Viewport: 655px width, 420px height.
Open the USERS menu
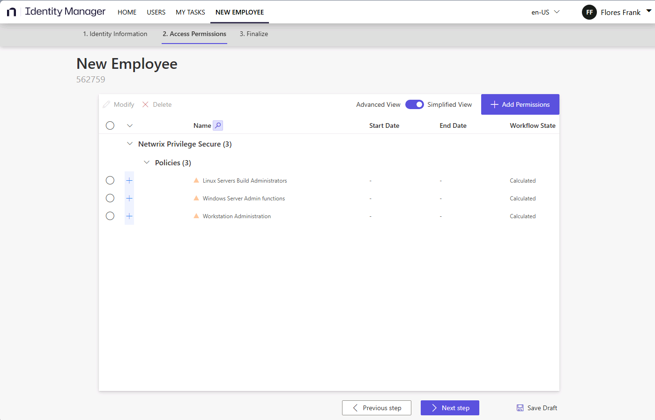coord(156,12)
